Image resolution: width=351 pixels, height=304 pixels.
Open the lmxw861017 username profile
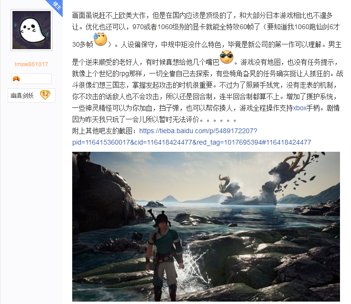(32, 64)
